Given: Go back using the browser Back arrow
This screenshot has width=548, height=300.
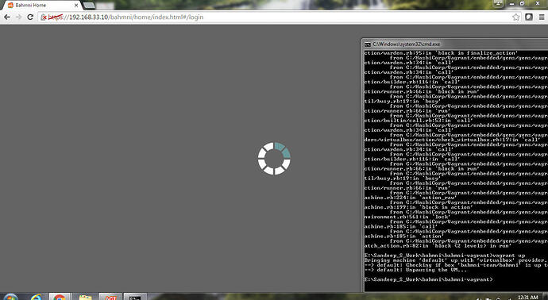Looking at the screenshot, I should (7, 17).
